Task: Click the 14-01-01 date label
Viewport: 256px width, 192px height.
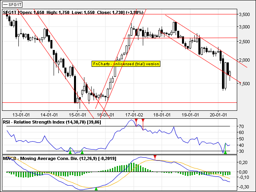Action: point(49,115)
